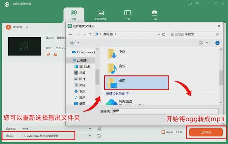
Task: Click the orange effects icon under OGG
Action: pyautogui.click(x=48, y=54)
